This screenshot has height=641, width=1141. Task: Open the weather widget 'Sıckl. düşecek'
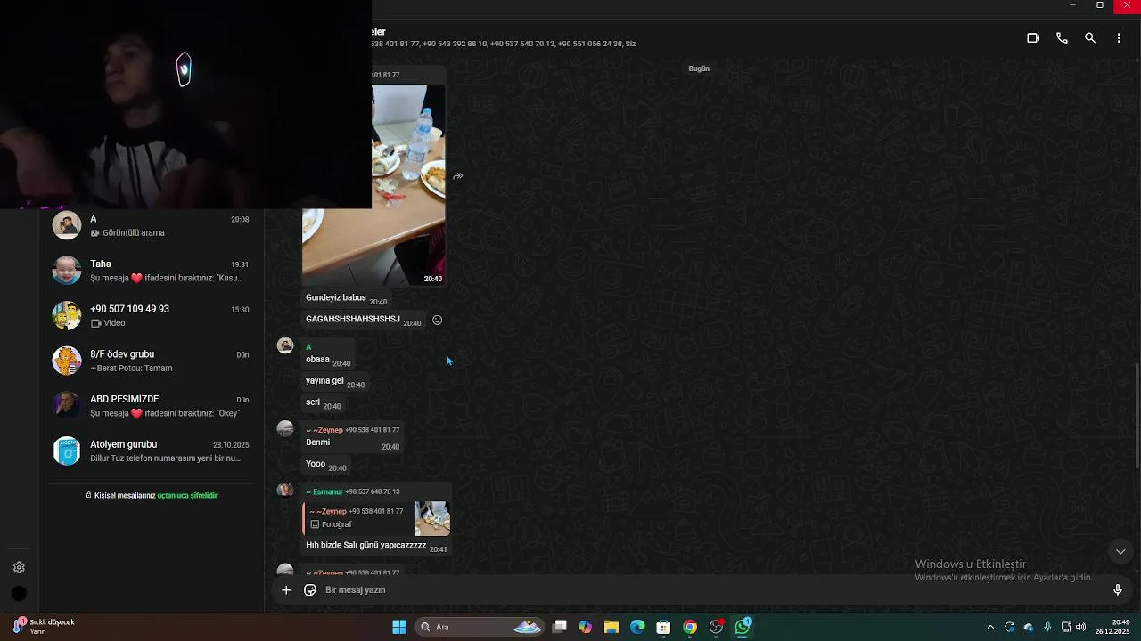coord(43,627)
